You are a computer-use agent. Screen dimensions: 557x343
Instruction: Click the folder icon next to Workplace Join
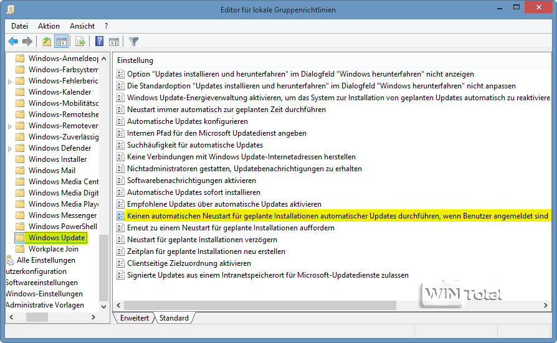click(20, 249)
